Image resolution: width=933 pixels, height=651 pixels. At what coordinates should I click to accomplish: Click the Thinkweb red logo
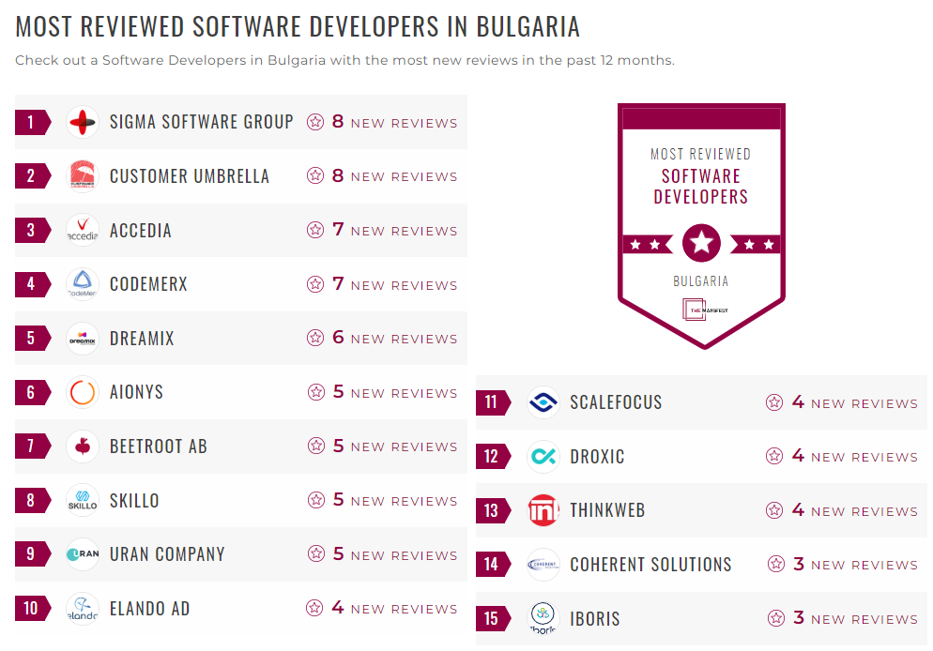(x=543, y=510)
